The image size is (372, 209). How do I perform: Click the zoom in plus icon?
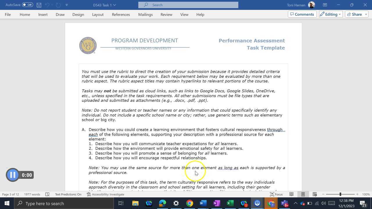[x=357, y=194]
